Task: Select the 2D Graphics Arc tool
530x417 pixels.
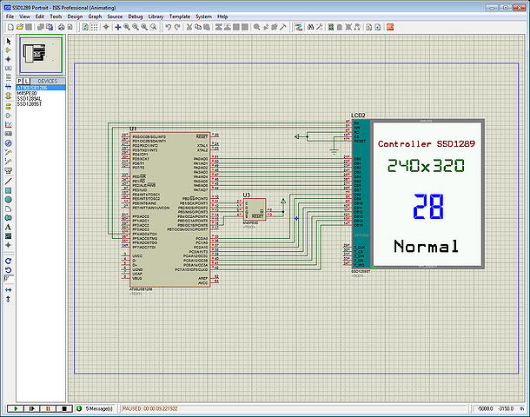Action: (x=9, y=208)
